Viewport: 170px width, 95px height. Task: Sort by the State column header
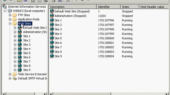[130, 7]
